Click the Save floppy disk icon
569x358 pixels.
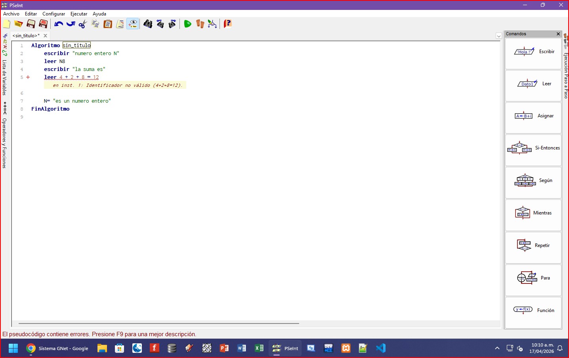pyautogui.click(x=31, y=24)
